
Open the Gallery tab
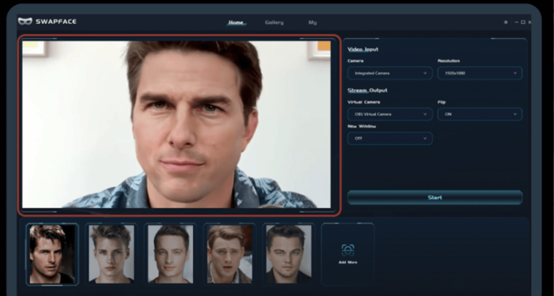click(274, 23)
